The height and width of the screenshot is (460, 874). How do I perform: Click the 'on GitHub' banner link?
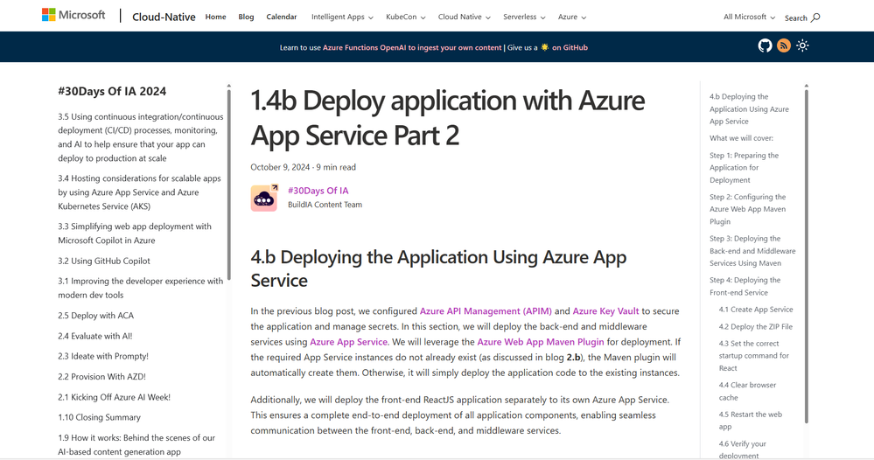pyautogui.click(x=570, y=47)
